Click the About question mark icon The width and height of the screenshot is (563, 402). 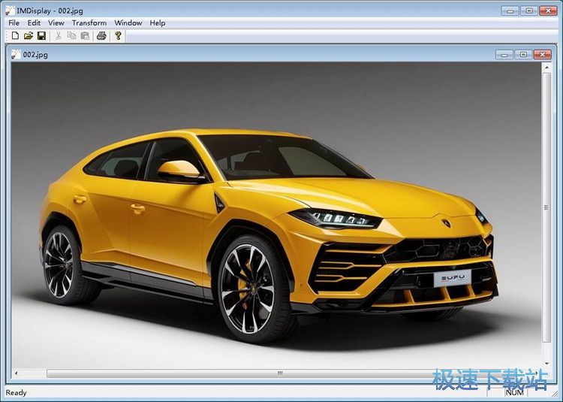[118, 35]
